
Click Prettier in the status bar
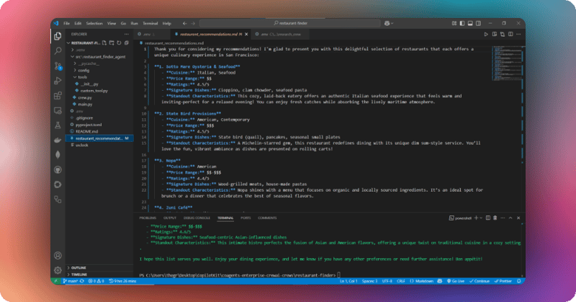click(503, 281)
